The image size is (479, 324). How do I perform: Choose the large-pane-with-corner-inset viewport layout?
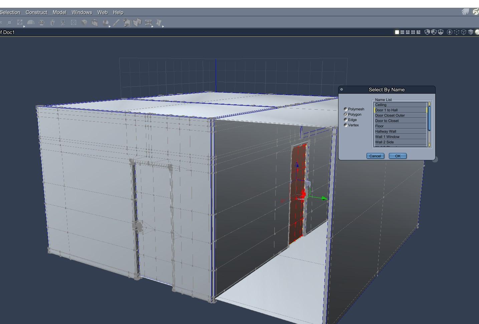[x=418, y=32]
